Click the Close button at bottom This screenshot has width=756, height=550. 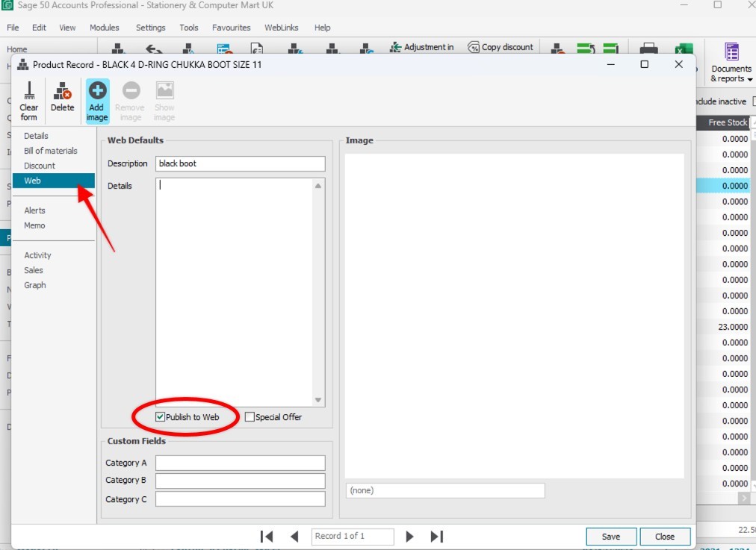[664, 536]
